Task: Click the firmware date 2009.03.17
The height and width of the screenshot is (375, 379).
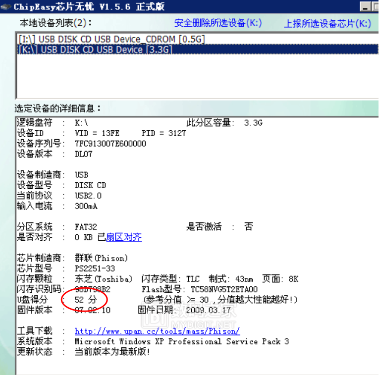Action: pos(209,310)
